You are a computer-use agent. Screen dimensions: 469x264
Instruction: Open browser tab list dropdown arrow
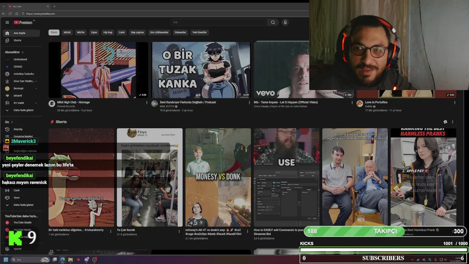pyautogui.click(x=4, y=6)
